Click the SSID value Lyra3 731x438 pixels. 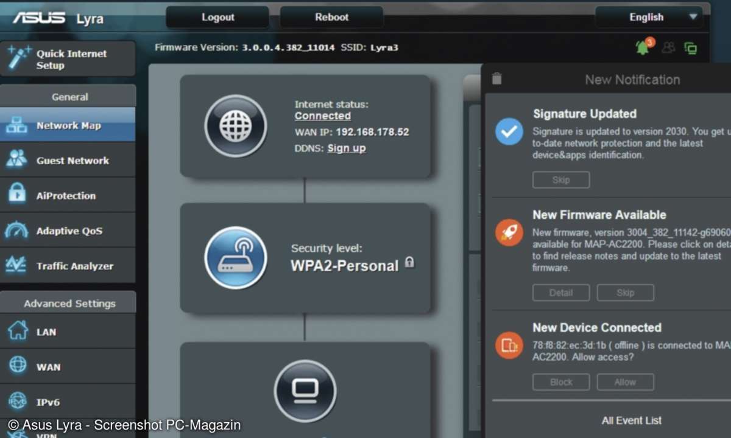384,47
